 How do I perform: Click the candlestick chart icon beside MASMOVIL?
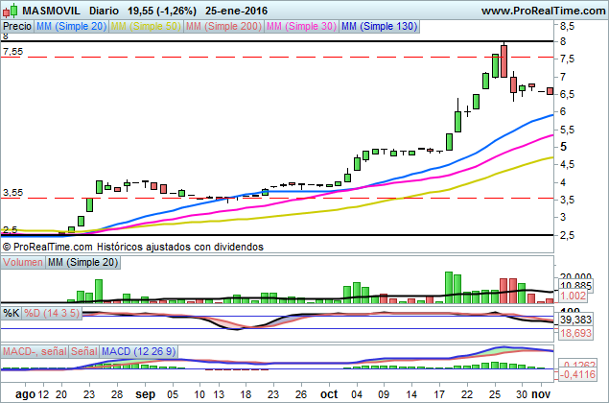tap(11, 11)
